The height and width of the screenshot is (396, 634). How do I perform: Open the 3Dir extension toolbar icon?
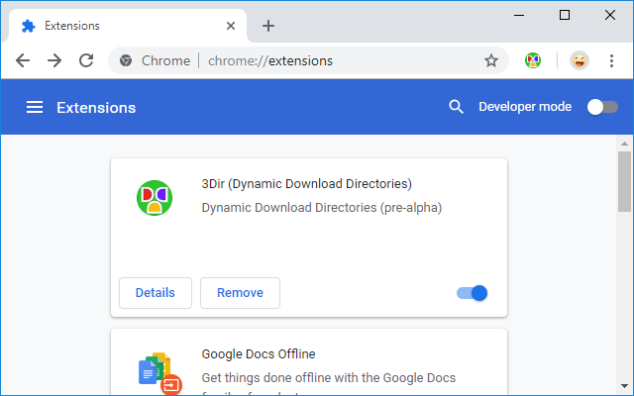533,60
